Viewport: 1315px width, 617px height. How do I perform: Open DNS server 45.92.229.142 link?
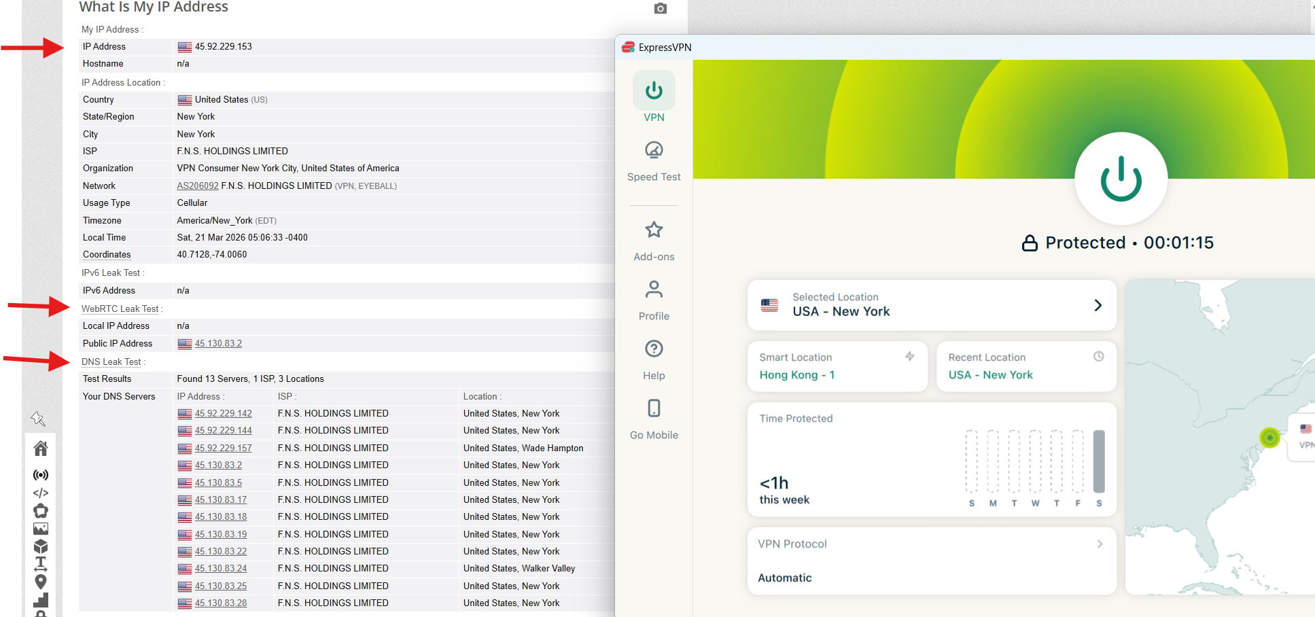tap(223, 413)
